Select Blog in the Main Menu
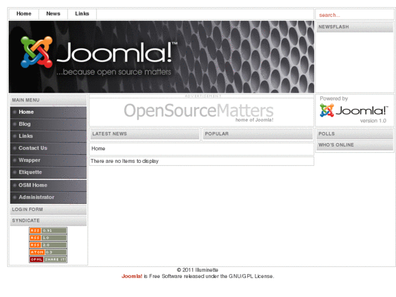Image resolution: width=396 pixels, height=297 pixels. [x=48, y=124]
